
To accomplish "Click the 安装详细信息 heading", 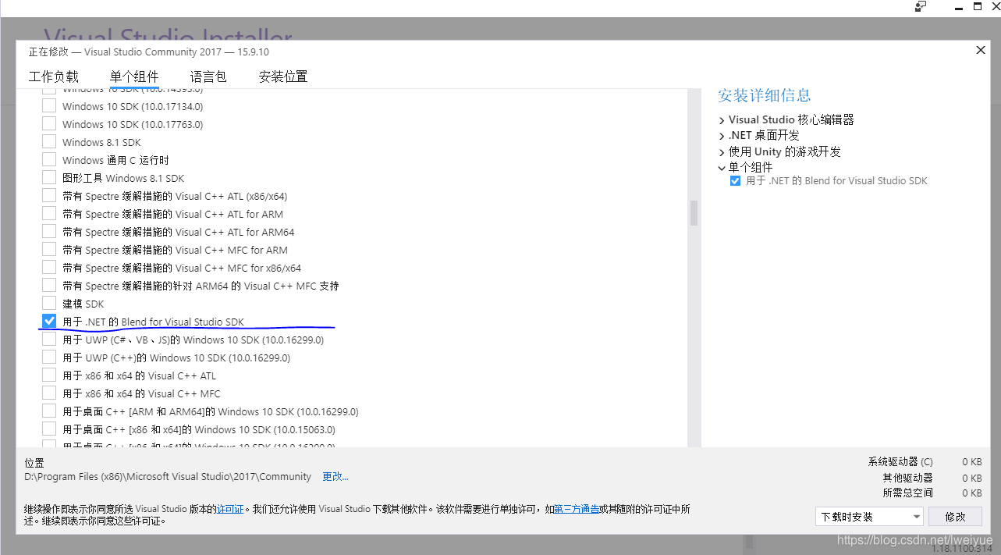I will click(x=765, y=95).
